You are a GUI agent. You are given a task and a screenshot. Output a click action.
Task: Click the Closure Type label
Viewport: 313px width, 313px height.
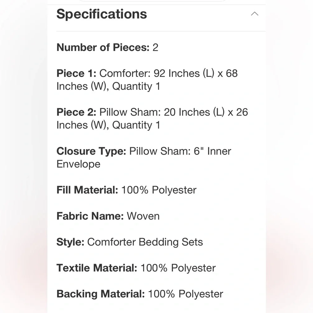[x=91, y=151]
